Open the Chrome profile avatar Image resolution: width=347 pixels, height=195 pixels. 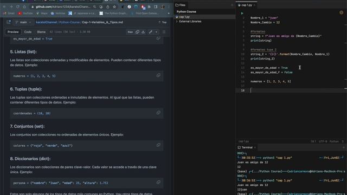[163, 7]
